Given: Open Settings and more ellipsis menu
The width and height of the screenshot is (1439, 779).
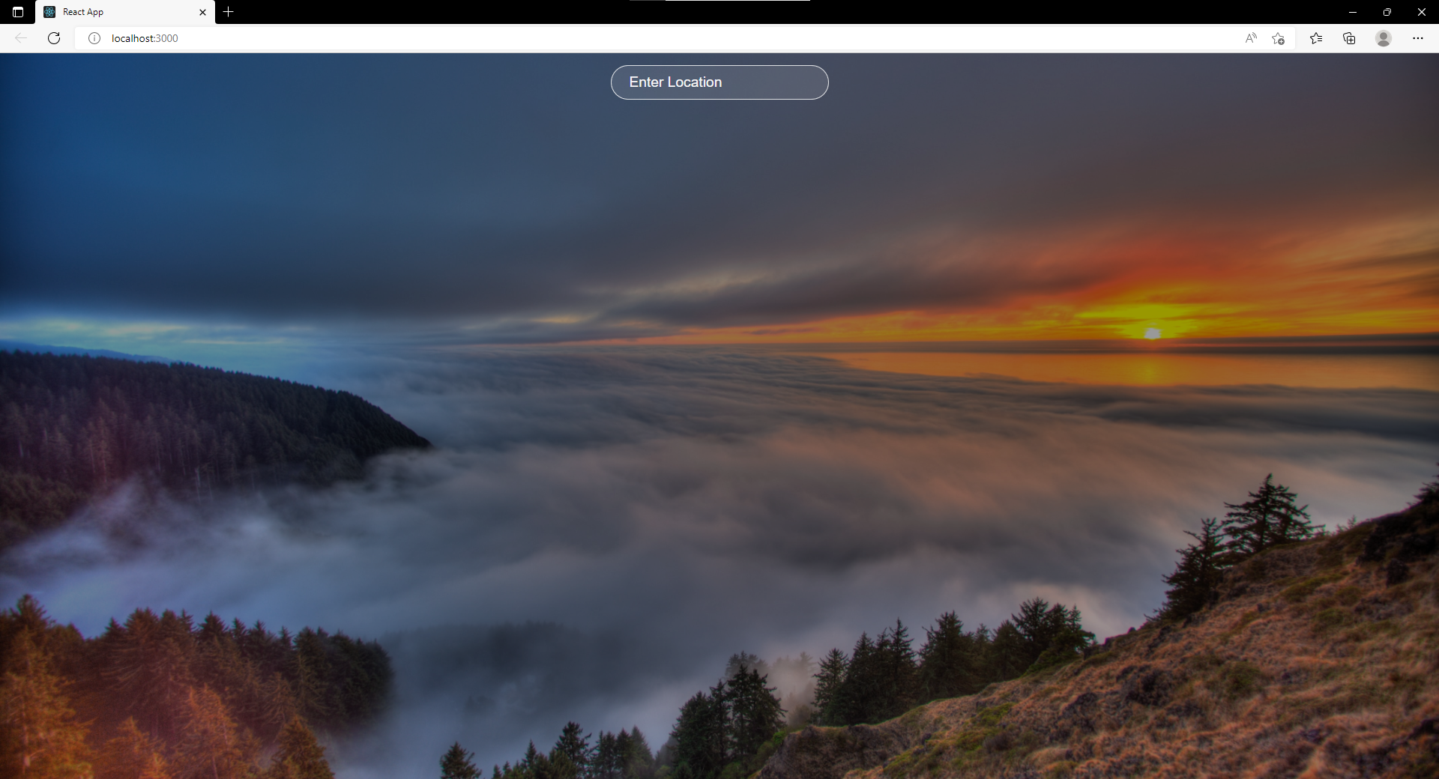Looking at the screenshot, I should tap(1417, 38).
